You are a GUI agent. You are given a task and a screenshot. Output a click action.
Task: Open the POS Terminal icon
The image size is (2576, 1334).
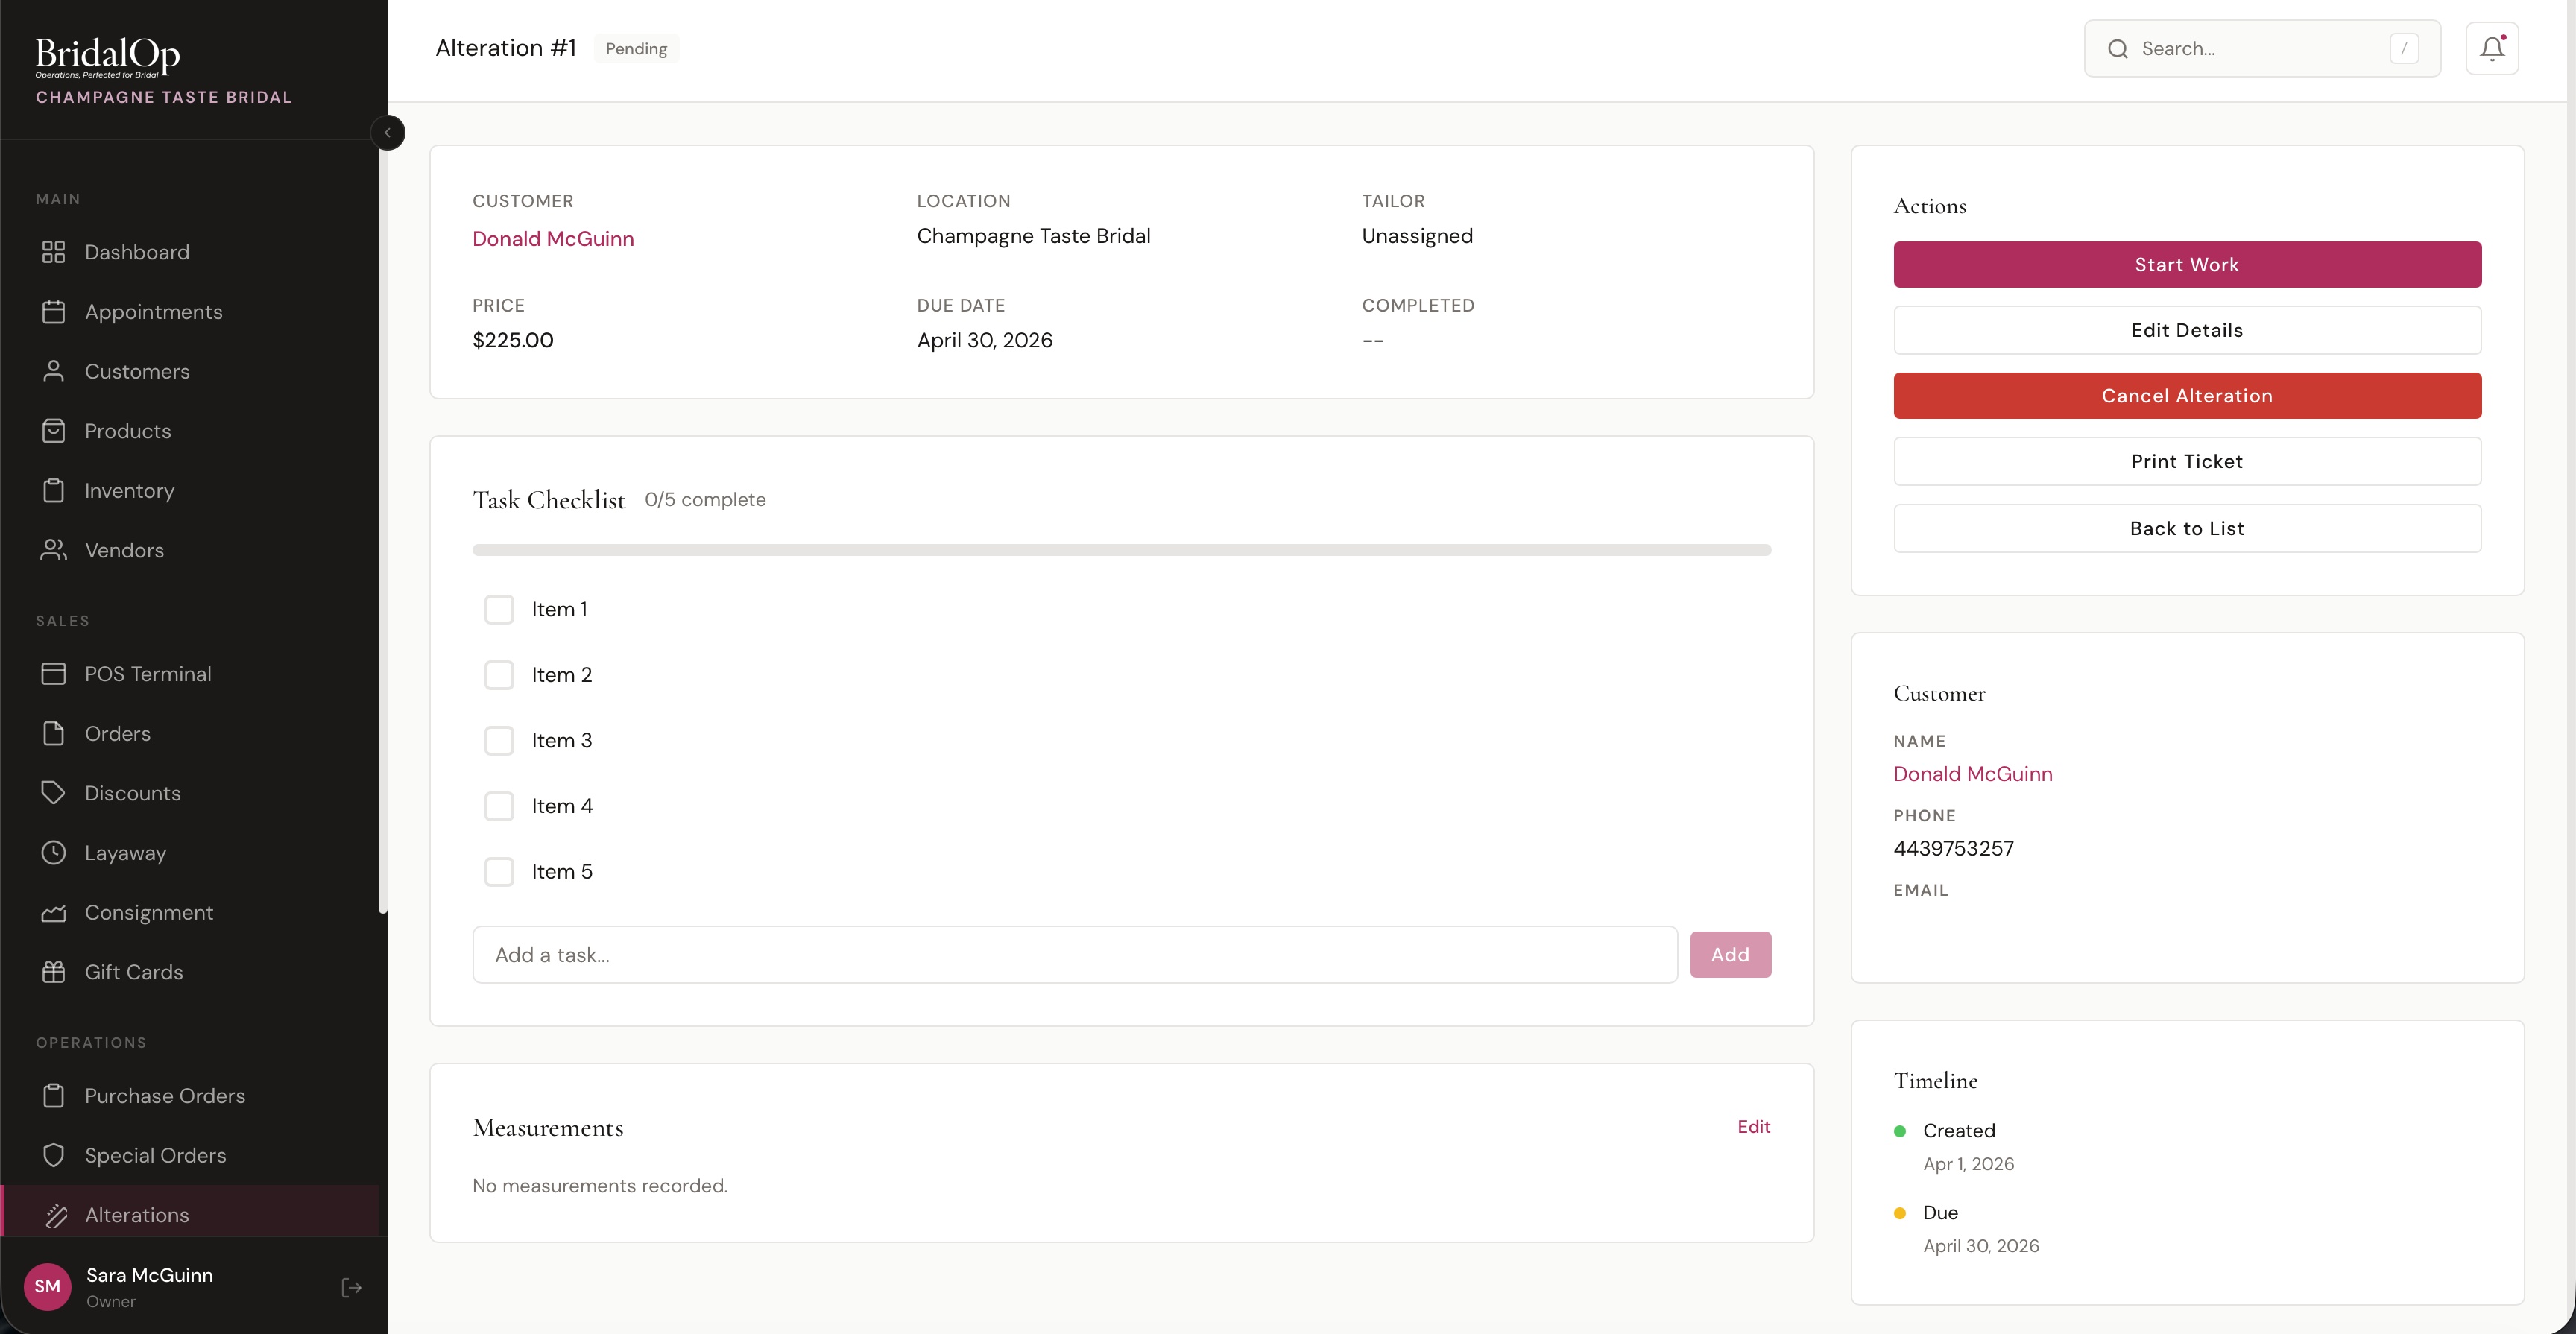click(x=53, y=673)
